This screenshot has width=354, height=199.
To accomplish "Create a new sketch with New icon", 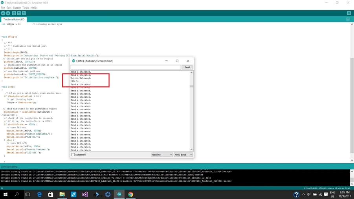I will click(14, 13).
